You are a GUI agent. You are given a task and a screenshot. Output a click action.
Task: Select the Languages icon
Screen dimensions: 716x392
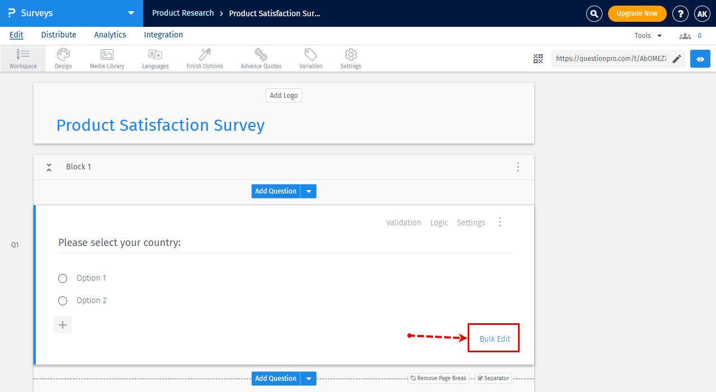[x=155, y=58]
